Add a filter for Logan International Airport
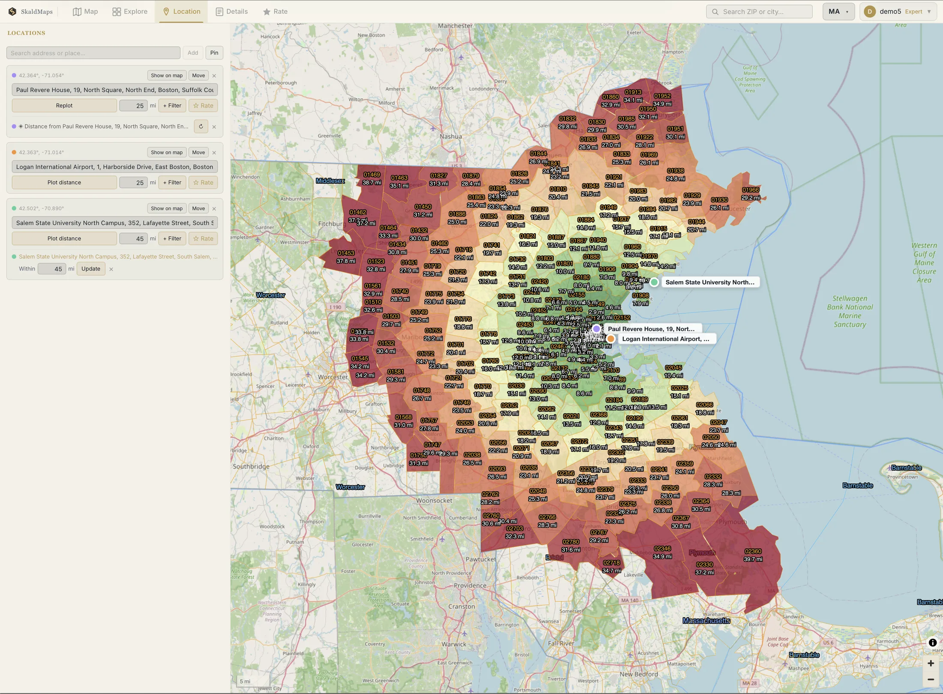 coord(172,182)
